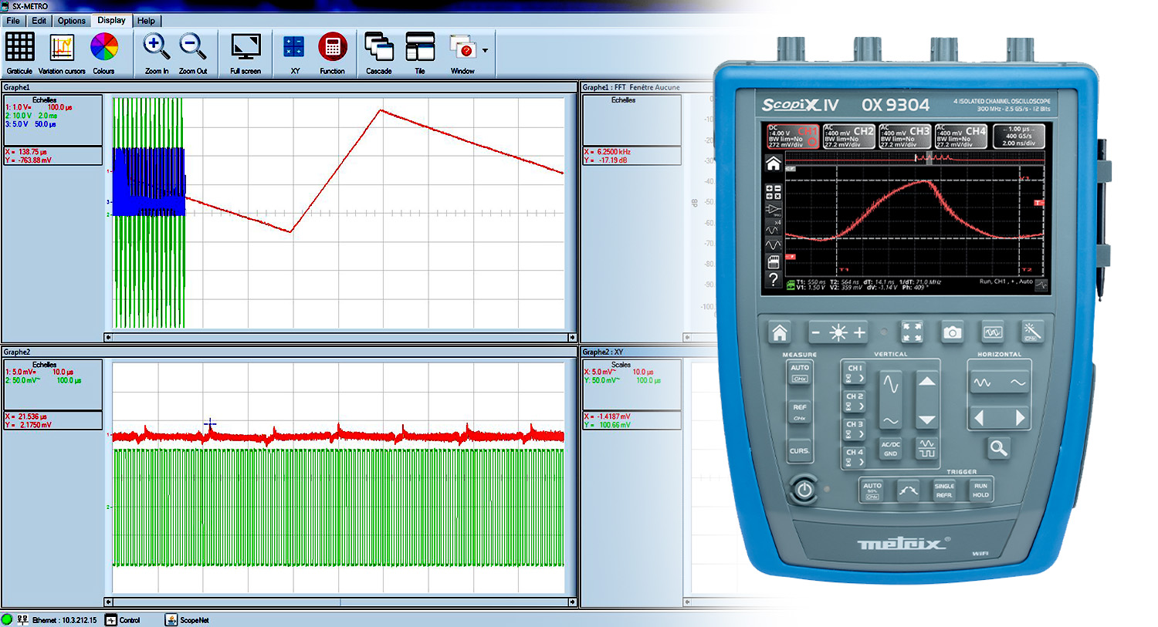Click Graphe1 horizontal scrollbar right arrow
Screen dimensions: 1158x627
point(572,337)
